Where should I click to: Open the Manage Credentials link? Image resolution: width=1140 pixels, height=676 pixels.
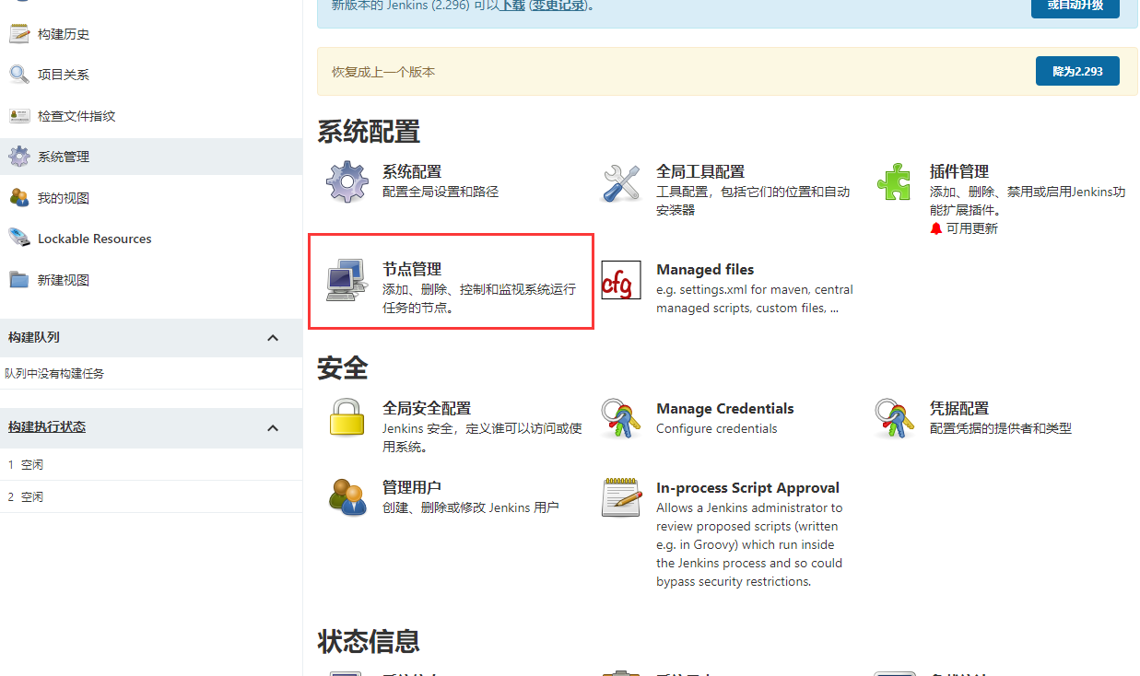(x=725, y=408)
